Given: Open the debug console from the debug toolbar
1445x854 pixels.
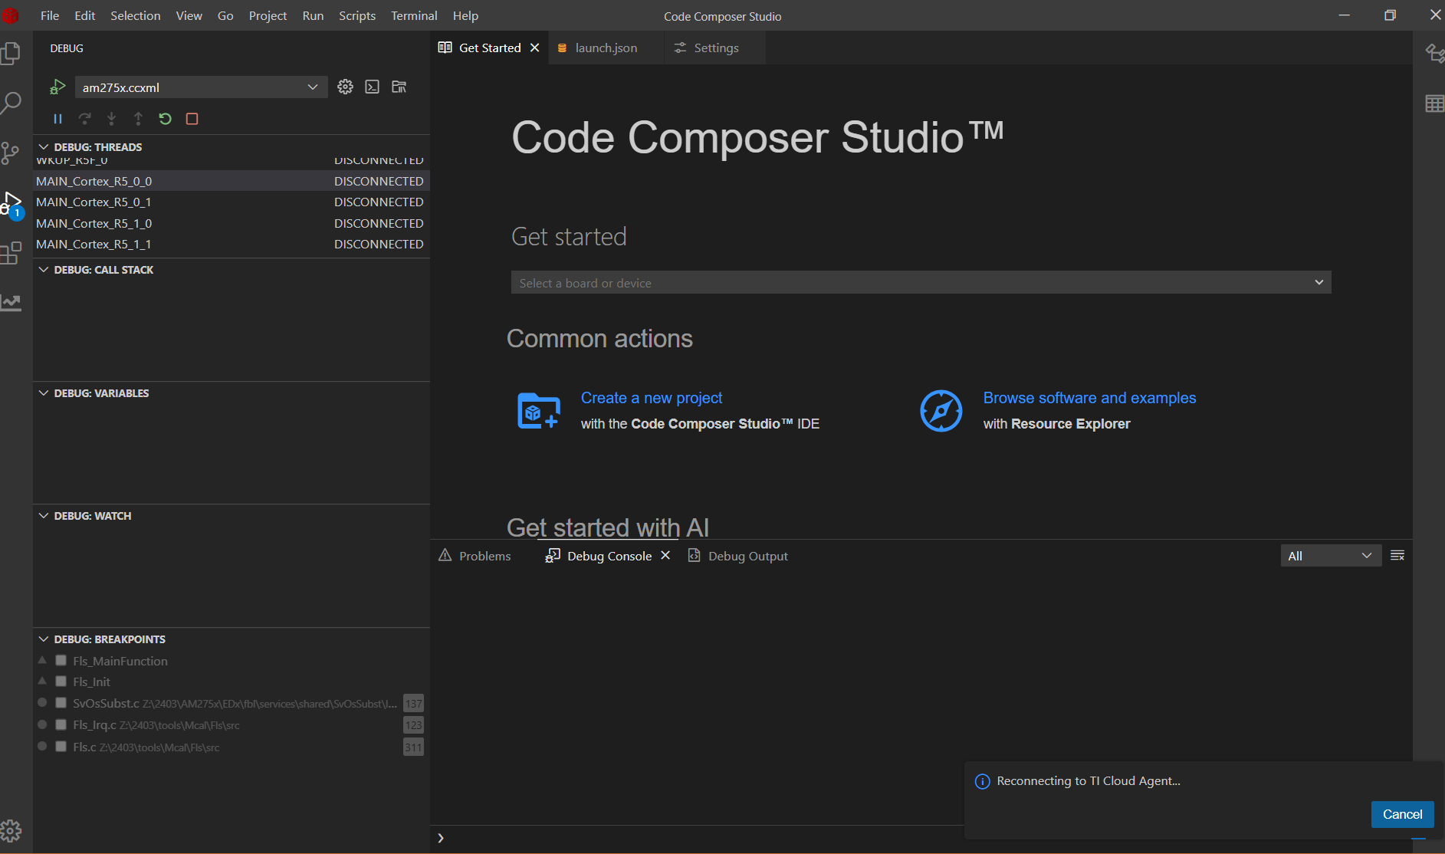Looking at the screenshot, I should (373, 87).
